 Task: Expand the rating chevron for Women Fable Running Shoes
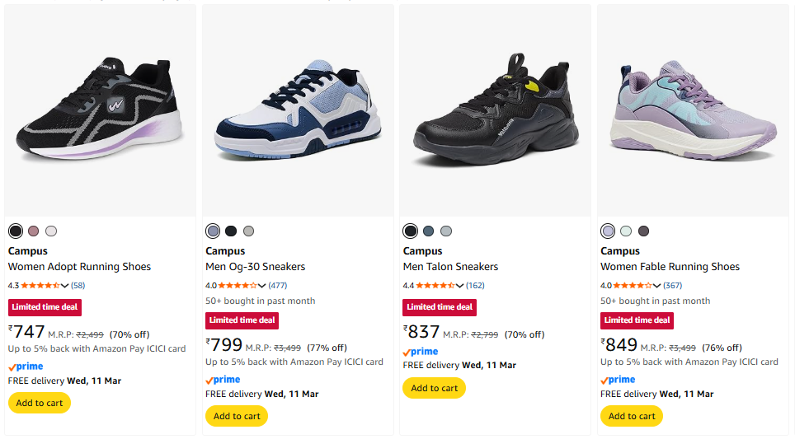pyautogui.click(x=657, y=286)
